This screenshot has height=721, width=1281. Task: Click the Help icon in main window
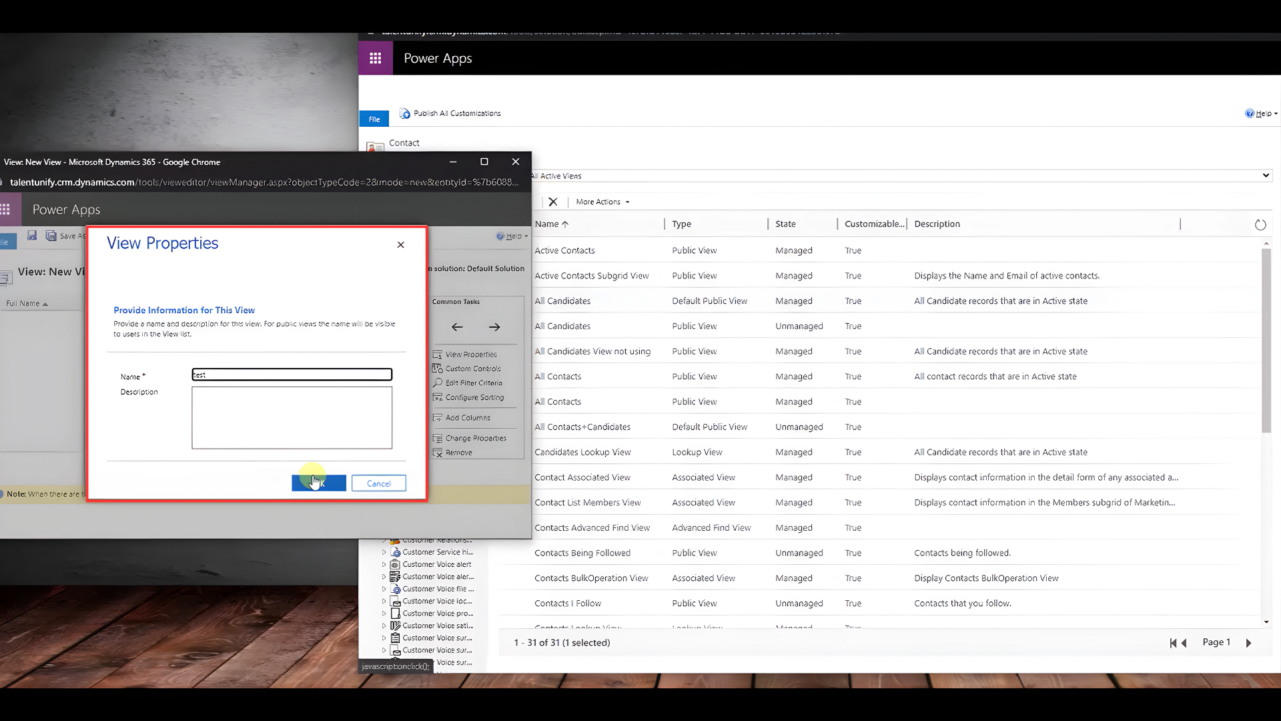1249,113
